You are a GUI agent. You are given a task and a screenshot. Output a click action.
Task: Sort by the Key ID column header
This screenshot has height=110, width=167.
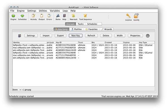pyautogui.click(x=67, y=42)
